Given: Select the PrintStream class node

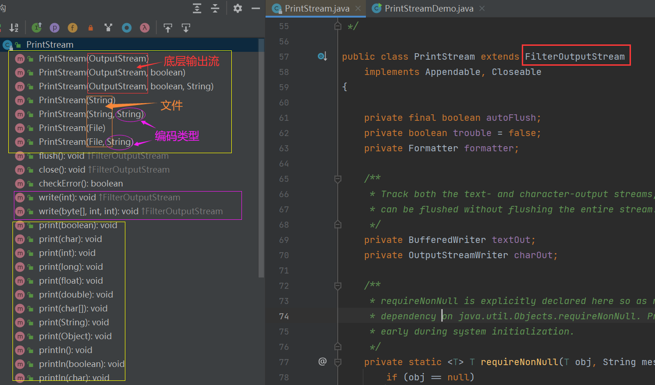Looking at the screenshot, I should 50,45.
